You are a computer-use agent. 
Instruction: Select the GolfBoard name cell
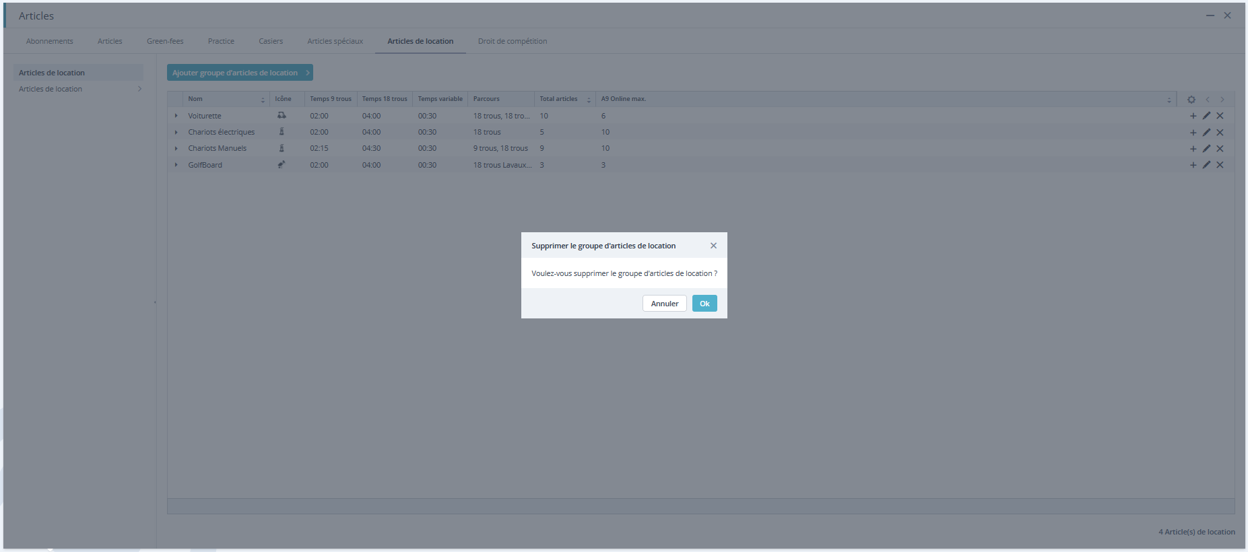click(205, 165)
